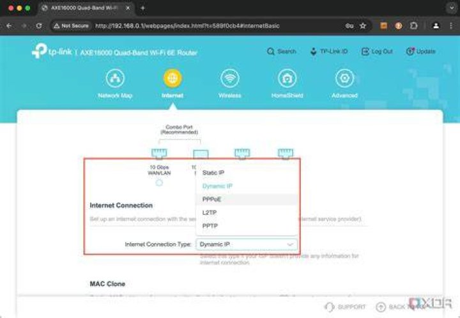The width and height of the screenshot is (460, 318).
Task: Choose PPPoE from connection list
Action: coord(247,199)
